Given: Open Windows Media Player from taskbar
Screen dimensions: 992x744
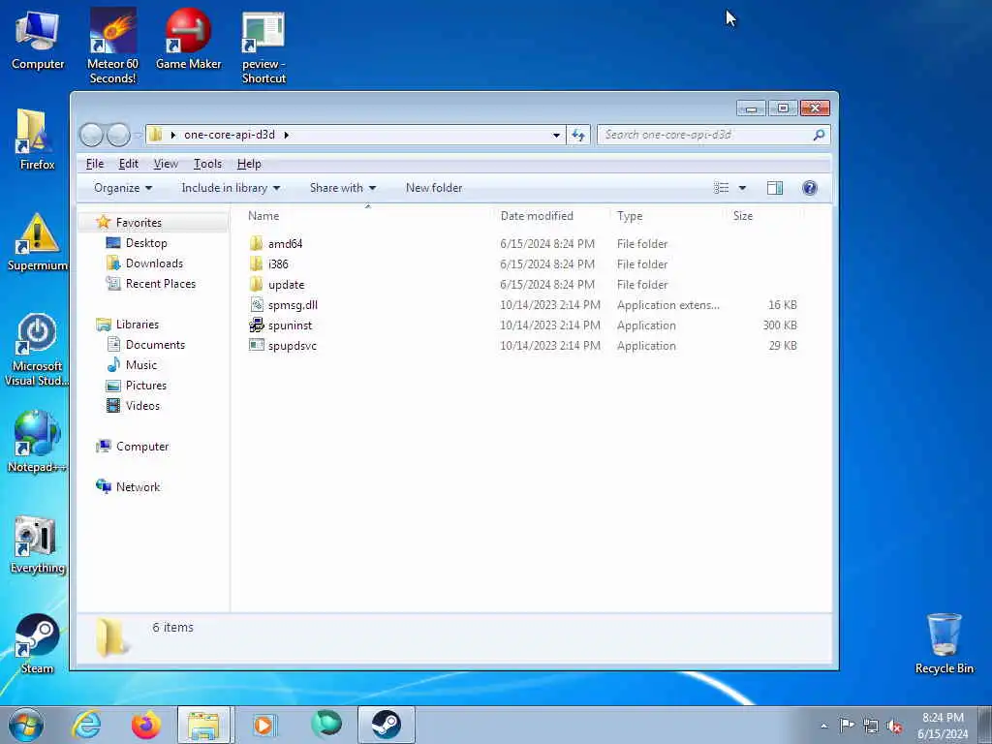Looking at the screenshot, I should pos(263,725).
